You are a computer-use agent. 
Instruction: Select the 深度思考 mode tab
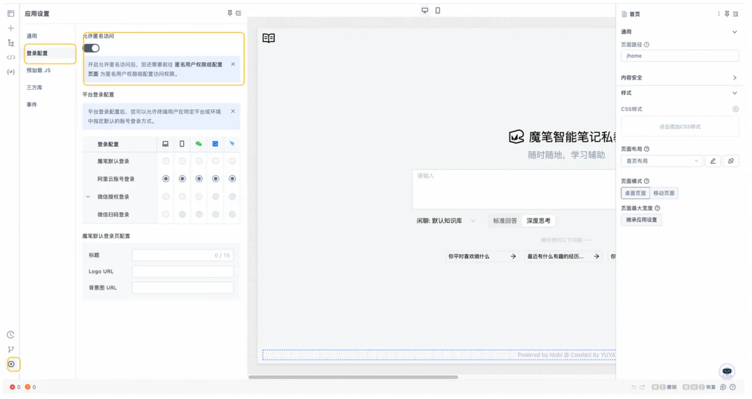pos(538,220)
